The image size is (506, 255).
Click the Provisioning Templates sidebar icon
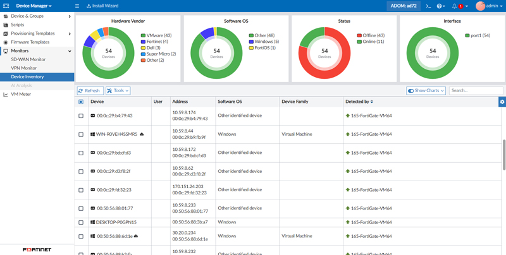(x=6, y=33)
